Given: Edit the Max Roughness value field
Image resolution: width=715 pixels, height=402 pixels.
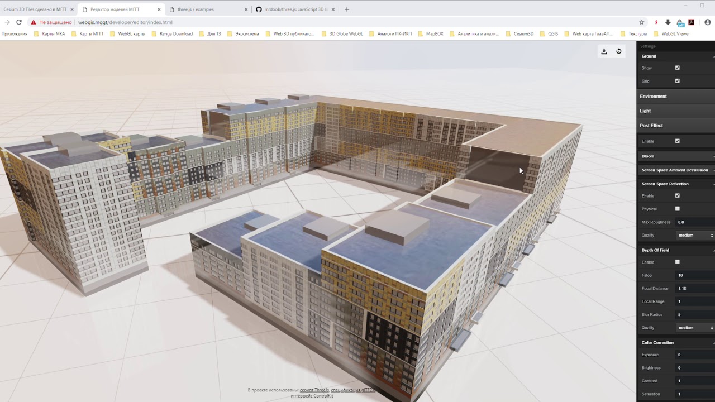Looking at the screenshot, I should 695,222.
